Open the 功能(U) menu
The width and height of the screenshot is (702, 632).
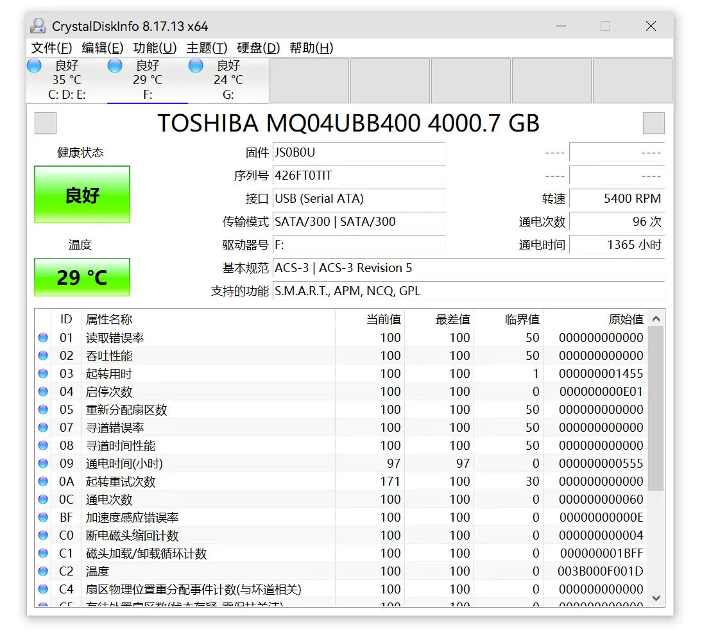click(x=155, y=48)
